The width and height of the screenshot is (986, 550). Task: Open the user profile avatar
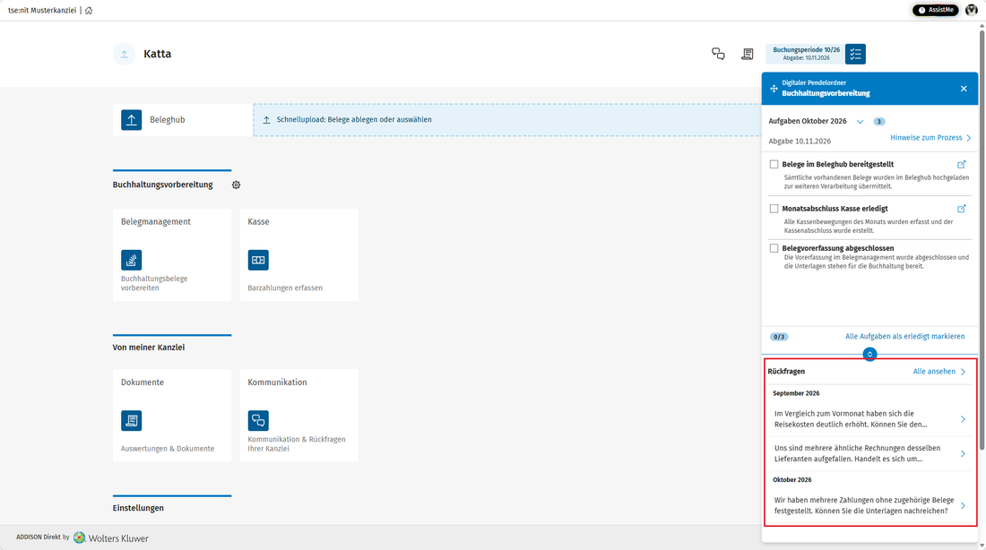click(x=972, y=10)
